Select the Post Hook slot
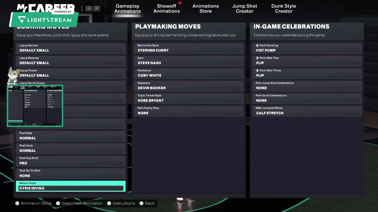The width and height of the screenshot is (378, 212). coord(71,148)
